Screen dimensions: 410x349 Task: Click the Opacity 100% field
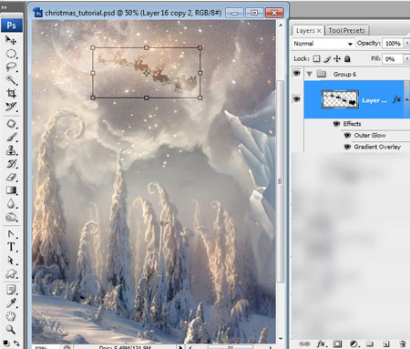(393, 44)
